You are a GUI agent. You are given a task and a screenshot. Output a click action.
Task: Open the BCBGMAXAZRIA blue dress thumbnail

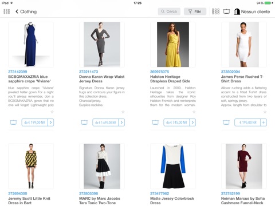31,45
